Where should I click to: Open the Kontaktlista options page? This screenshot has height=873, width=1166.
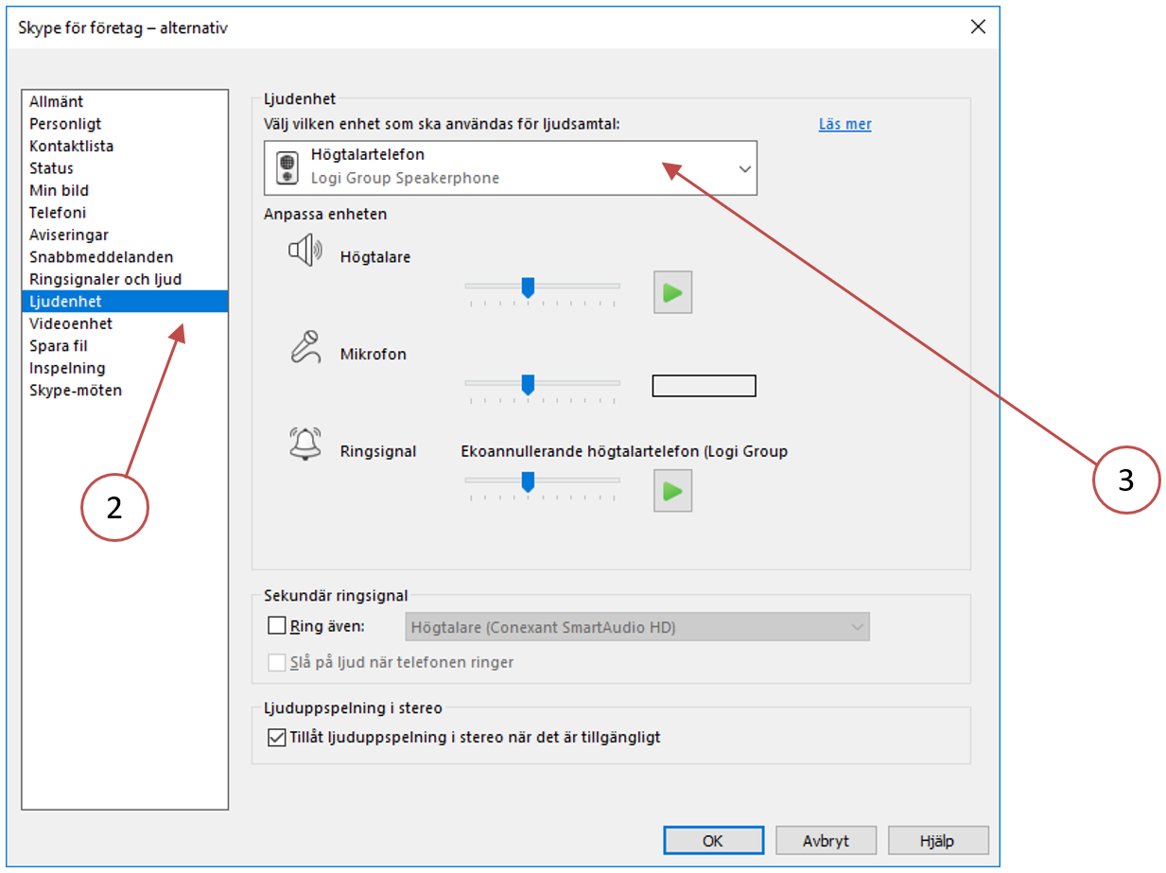(125, 146)
